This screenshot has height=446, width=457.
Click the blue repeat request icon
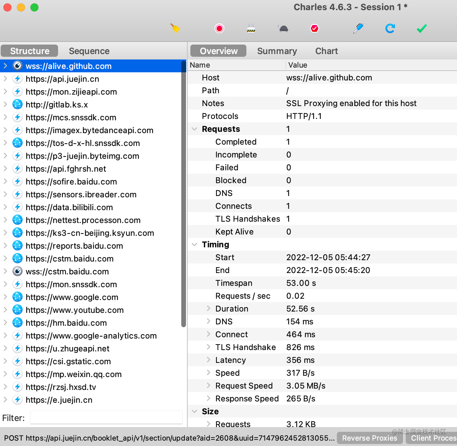pos(390,28)
